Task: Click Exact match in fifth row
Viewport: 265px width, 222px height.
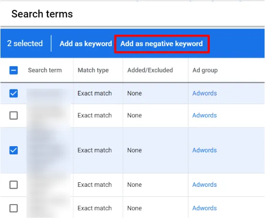Action: (x=95, y=208)
